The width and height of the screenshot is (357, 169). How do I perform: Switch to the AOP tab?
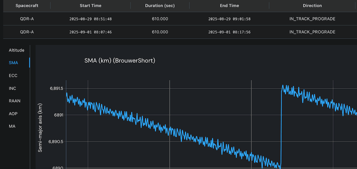13,114
